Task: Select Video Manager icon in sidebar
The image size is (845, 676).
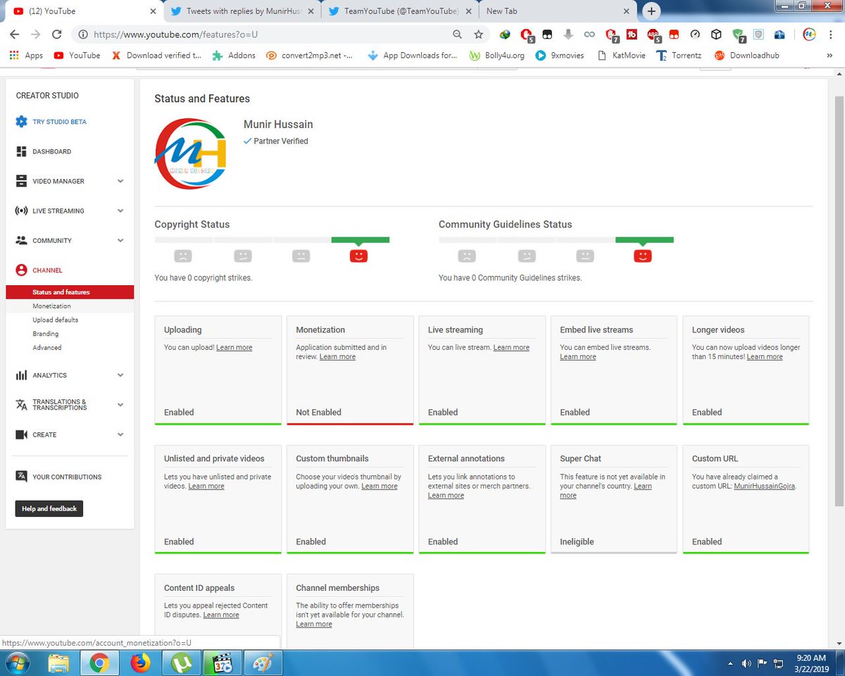Action: (x=21, y=181)
